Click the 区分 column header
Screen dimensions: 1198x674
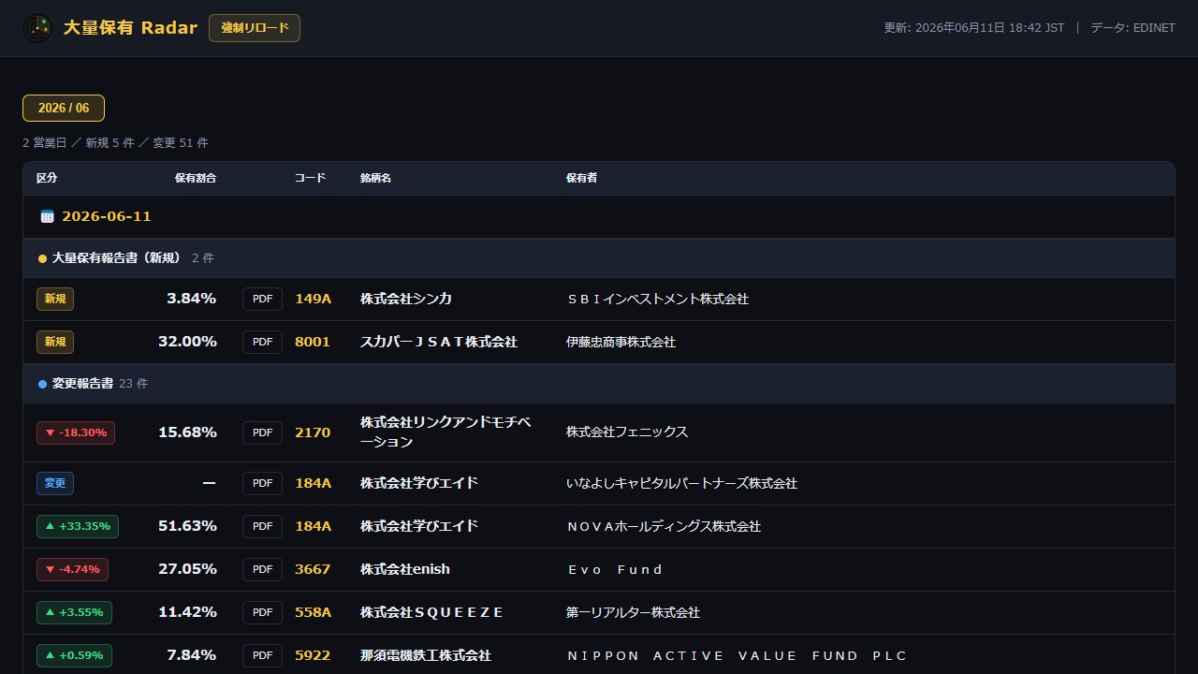[47, 178]
